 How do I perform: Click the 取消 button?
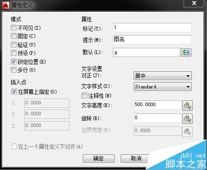point(136,158)
